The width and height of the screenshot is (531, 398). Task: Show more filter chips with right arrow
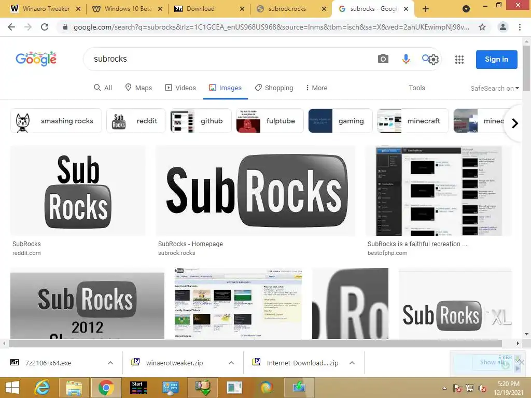tap(515, 123)
